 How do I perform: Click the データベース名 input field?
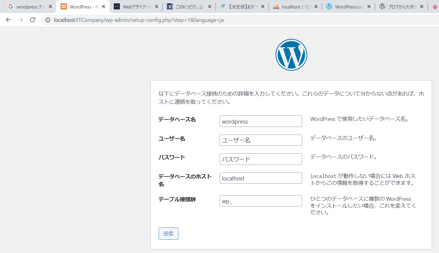[261, 121]
